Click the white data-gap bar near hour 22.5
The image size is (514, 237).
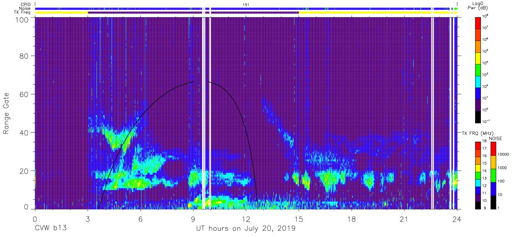432,113
